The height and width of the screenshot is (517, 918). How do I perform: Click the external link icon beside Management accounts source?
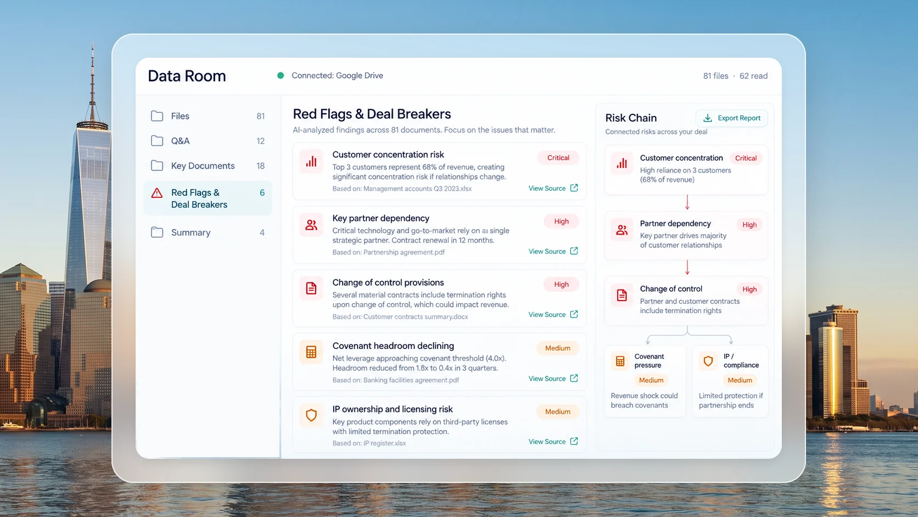574,188
